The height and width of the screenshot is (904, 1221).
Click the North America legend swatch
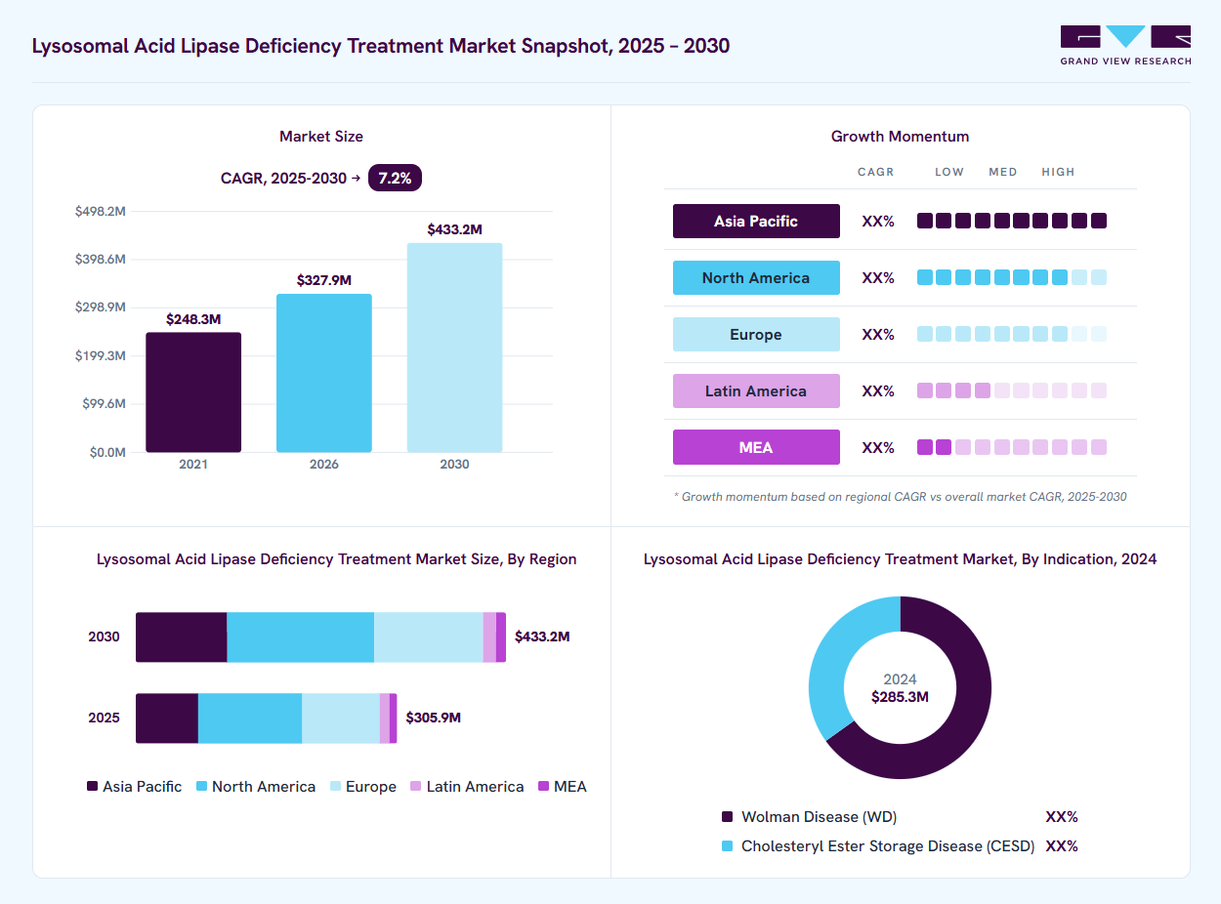click(202, 786)
